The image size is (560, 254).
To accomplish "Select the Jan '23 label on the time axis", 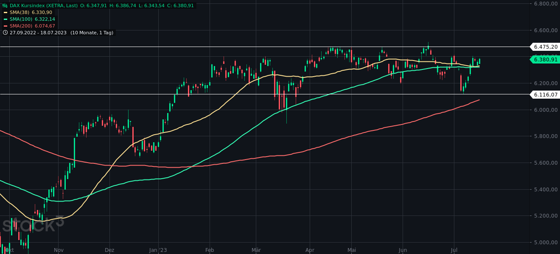I will (x=158, y=250).
